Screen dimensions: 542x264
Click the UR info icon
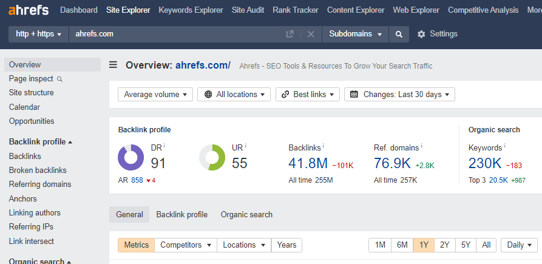click(x=245, y=146)
